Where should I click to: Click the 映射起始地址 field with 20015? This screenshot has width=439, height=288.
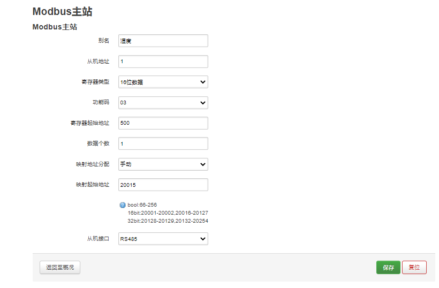click(163, 185)
